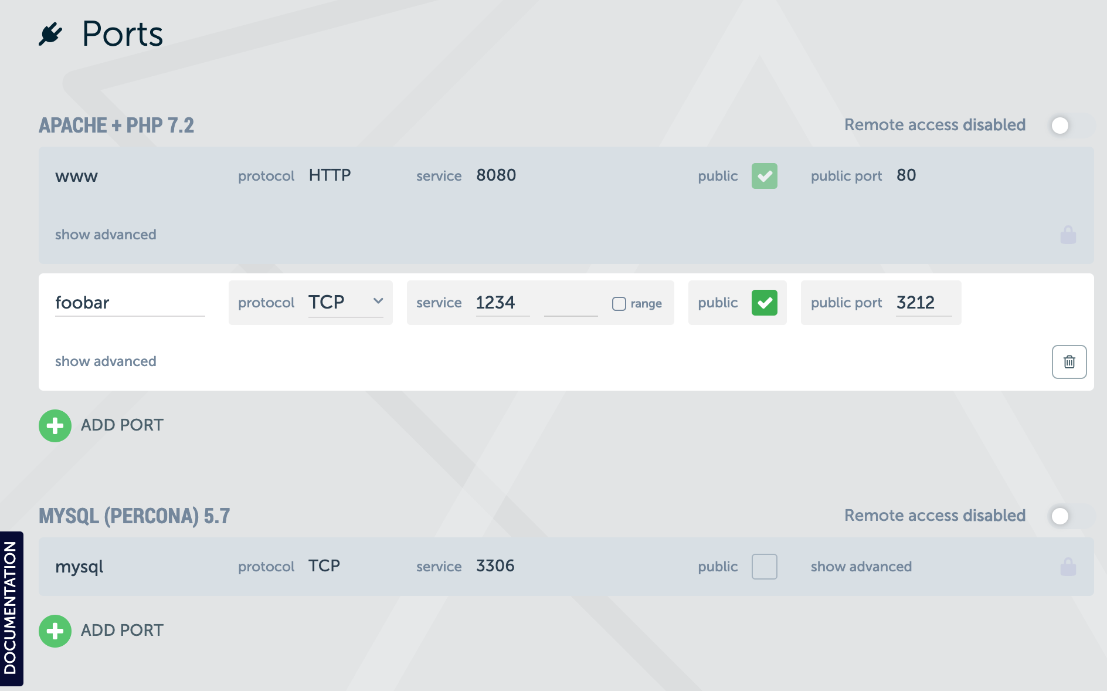Click green plus icon under MySQL section

click(x=55, y=631)
